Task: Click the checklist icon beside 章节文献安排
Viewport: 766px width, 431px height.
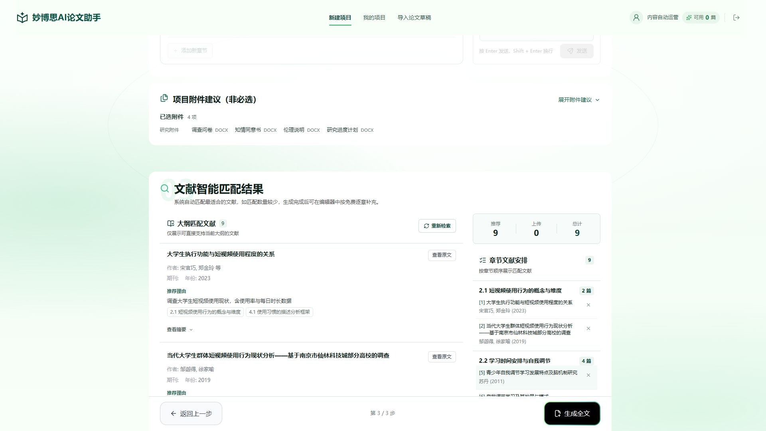Action: point(482,260)
